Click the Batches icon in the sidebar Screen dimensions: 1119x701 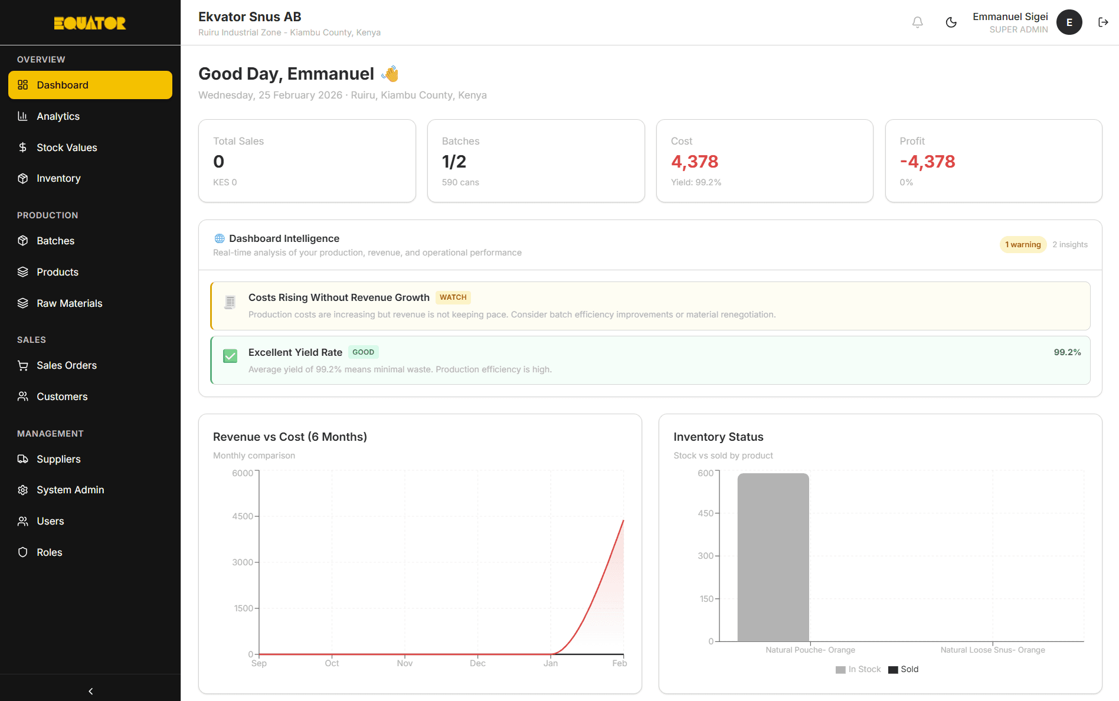(23, 241)
